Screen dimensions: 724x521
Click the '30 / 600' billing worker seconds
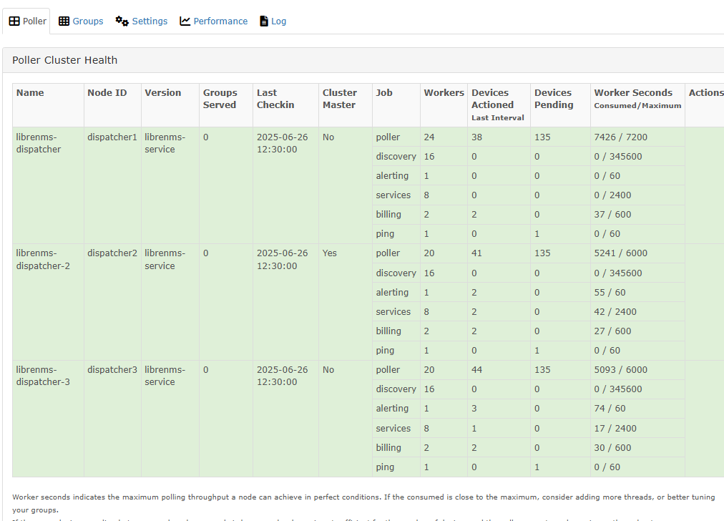(612, 447)
